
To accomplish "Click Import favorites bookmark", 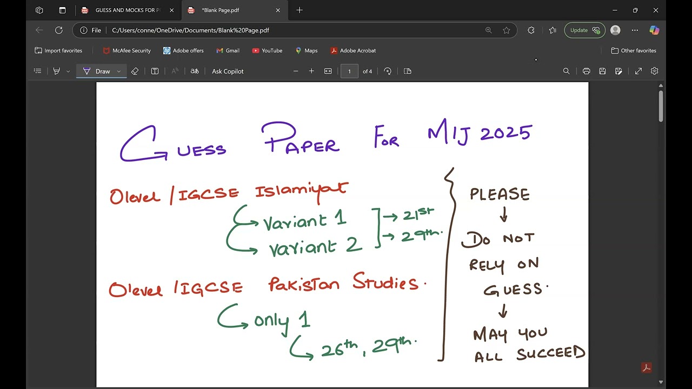I will coord(58,50).
